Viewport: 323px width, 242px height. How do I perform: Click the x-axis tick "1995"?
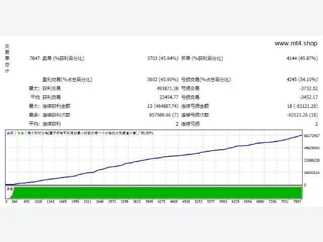75,202
